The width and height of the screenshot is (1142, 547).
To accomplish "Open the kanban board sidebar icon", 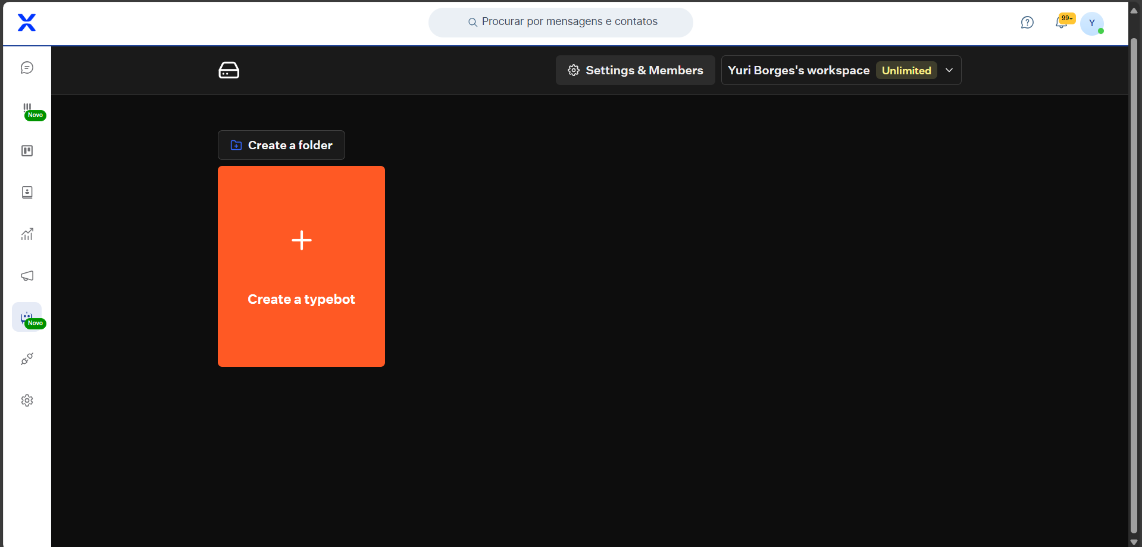I will pos(27,151).
